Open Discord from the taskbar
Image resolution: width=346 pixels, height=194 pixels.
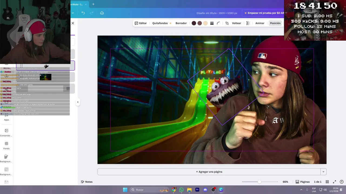point(205,190)
